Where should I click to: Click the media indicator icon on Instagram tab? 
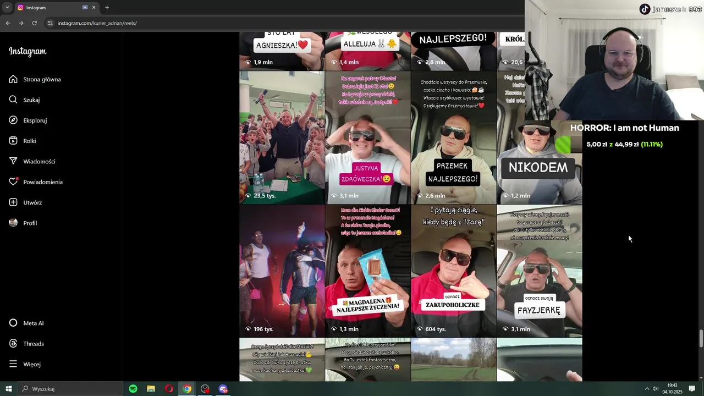[x=85, y=8]
